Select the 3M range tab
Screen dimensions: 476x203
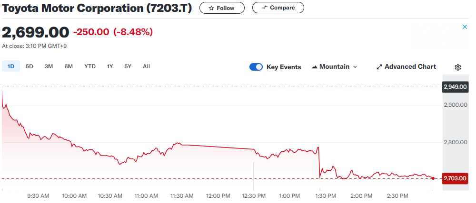click(49, 66)
